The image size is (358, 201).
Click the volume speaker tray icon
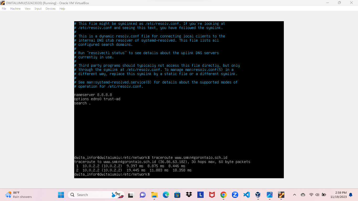click(x=317, y=195)
